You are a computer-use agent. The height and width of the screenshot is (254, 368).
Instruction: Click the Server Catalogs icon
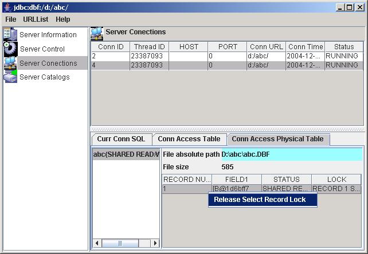[10, 77]
